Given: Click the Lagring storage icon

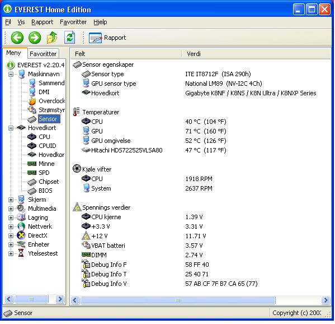Looking at the screenshot, I should tap(21, 217).
